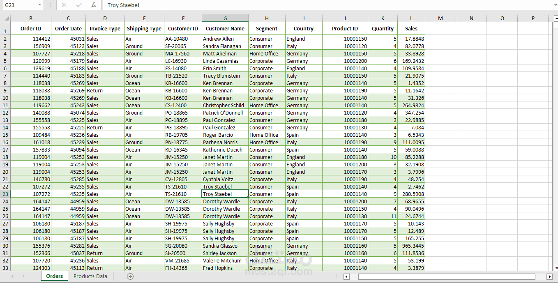Select cell with Katherine Ducich
Screen dimensions: 558x283
[225, 150]
